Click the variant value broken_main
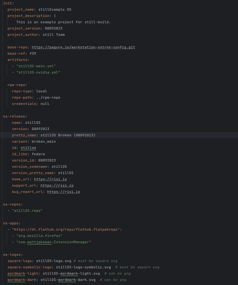238x285 pixels. coord(44,142)
